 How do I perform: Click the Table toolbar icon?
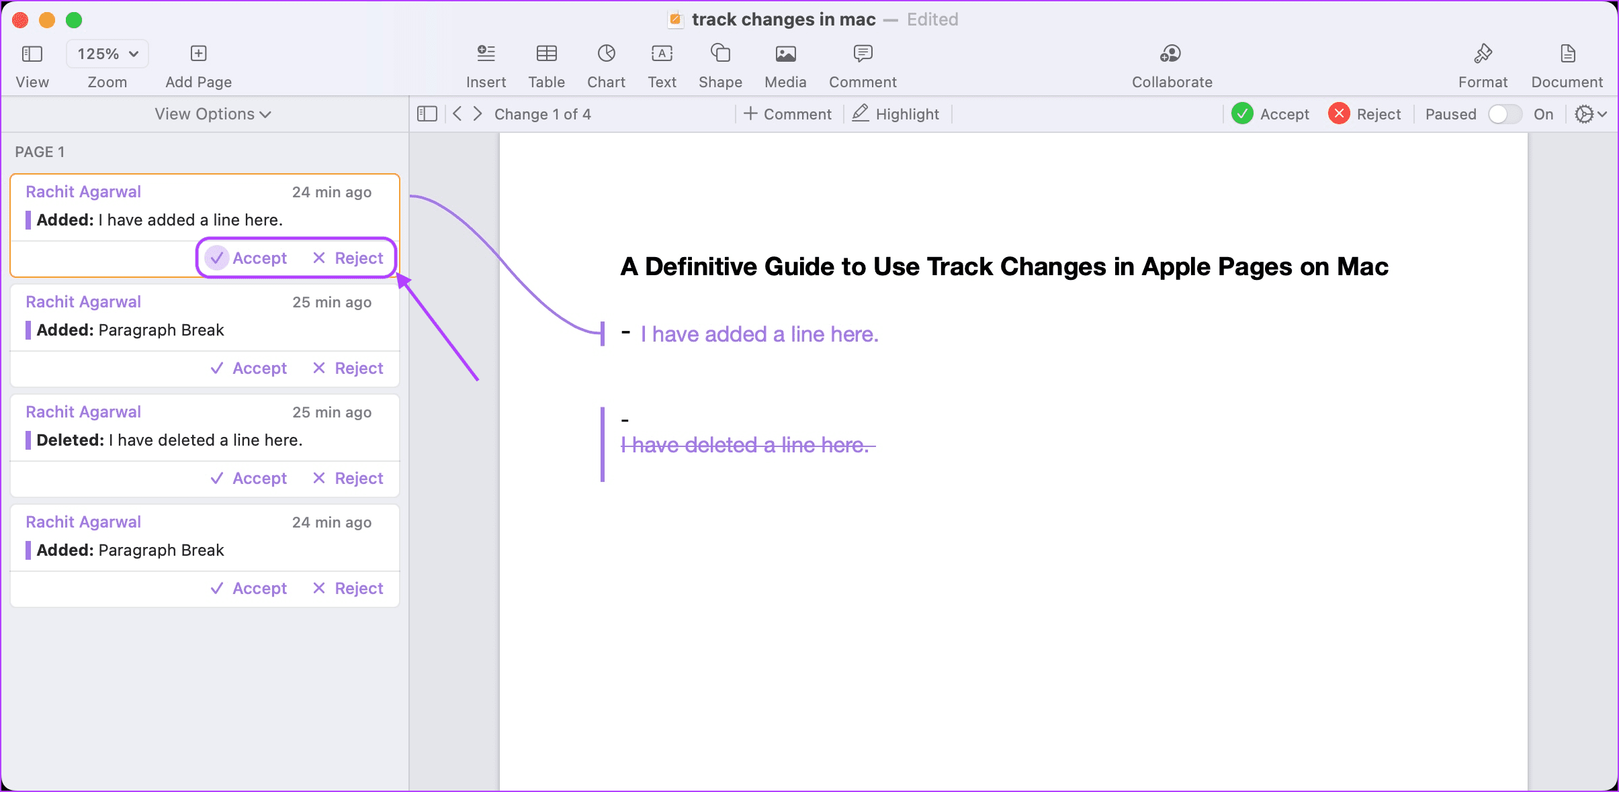coord(546,54)
